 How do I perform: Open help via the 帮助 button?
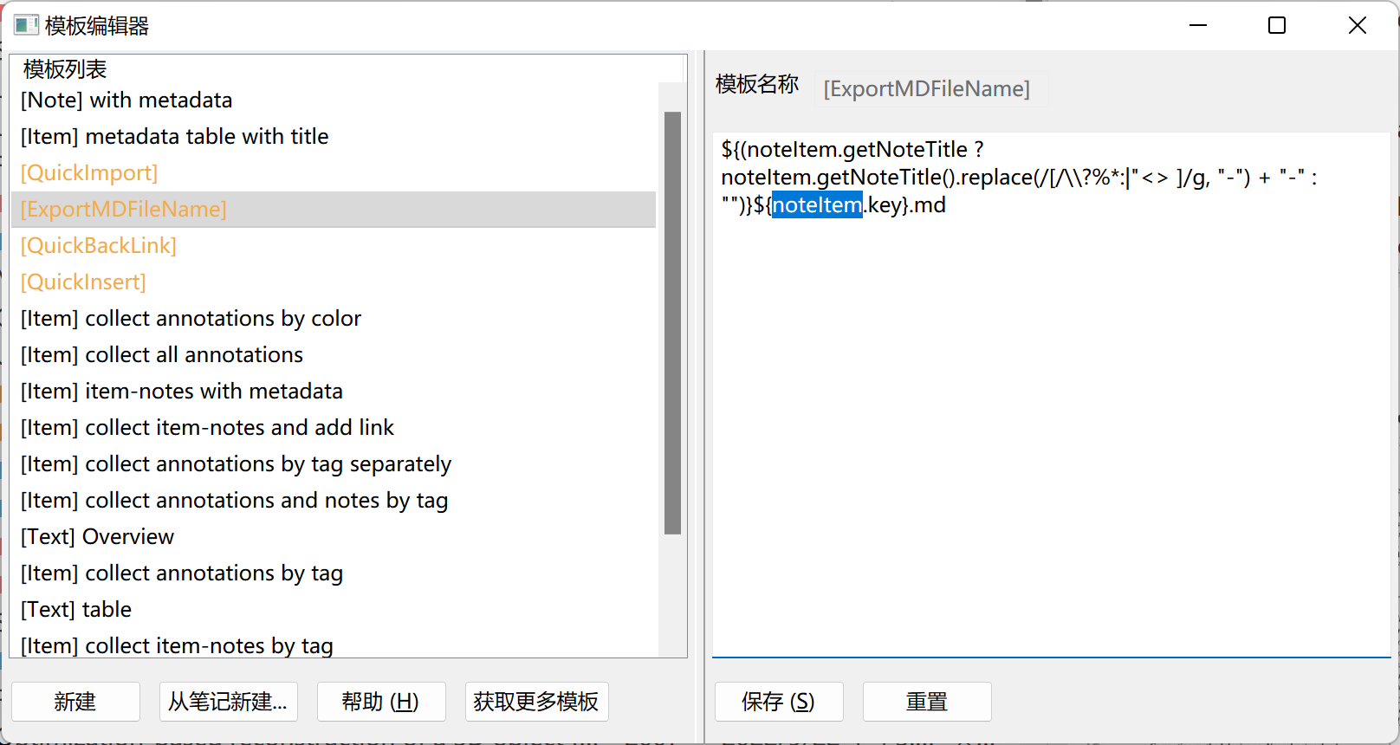point(381,702)
